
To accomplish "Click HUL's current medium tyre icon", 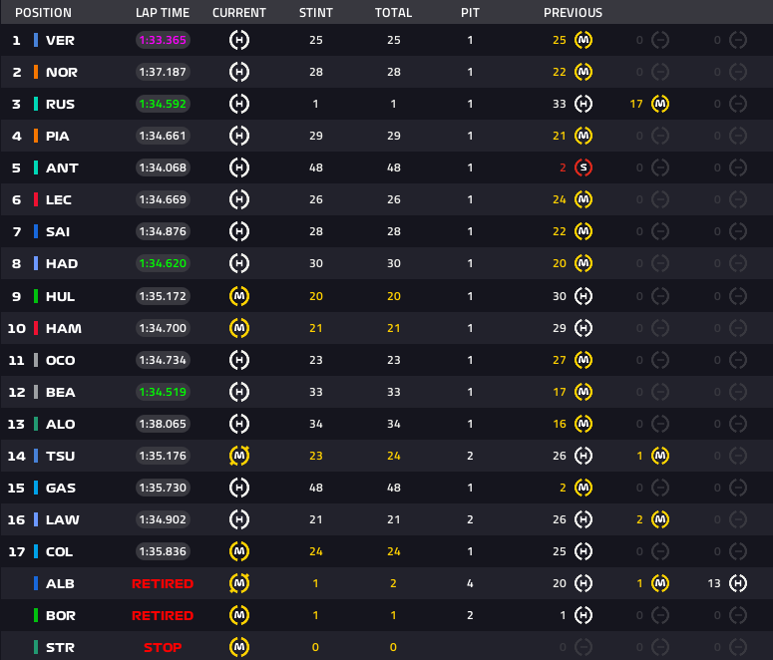I will 239,296.
